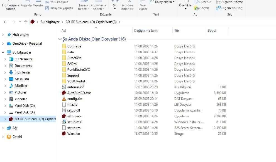
Task: Click the setup.exe Crysis icon
Action: click(64, 116)
